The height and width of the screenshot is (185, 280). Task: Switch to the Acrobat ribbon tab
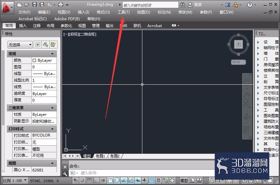coord(155,26)
